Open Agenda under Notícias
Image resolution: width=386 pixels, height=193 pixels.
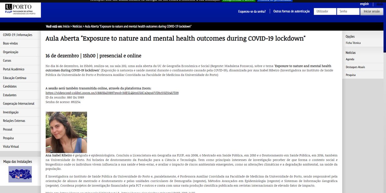point(350,59)
